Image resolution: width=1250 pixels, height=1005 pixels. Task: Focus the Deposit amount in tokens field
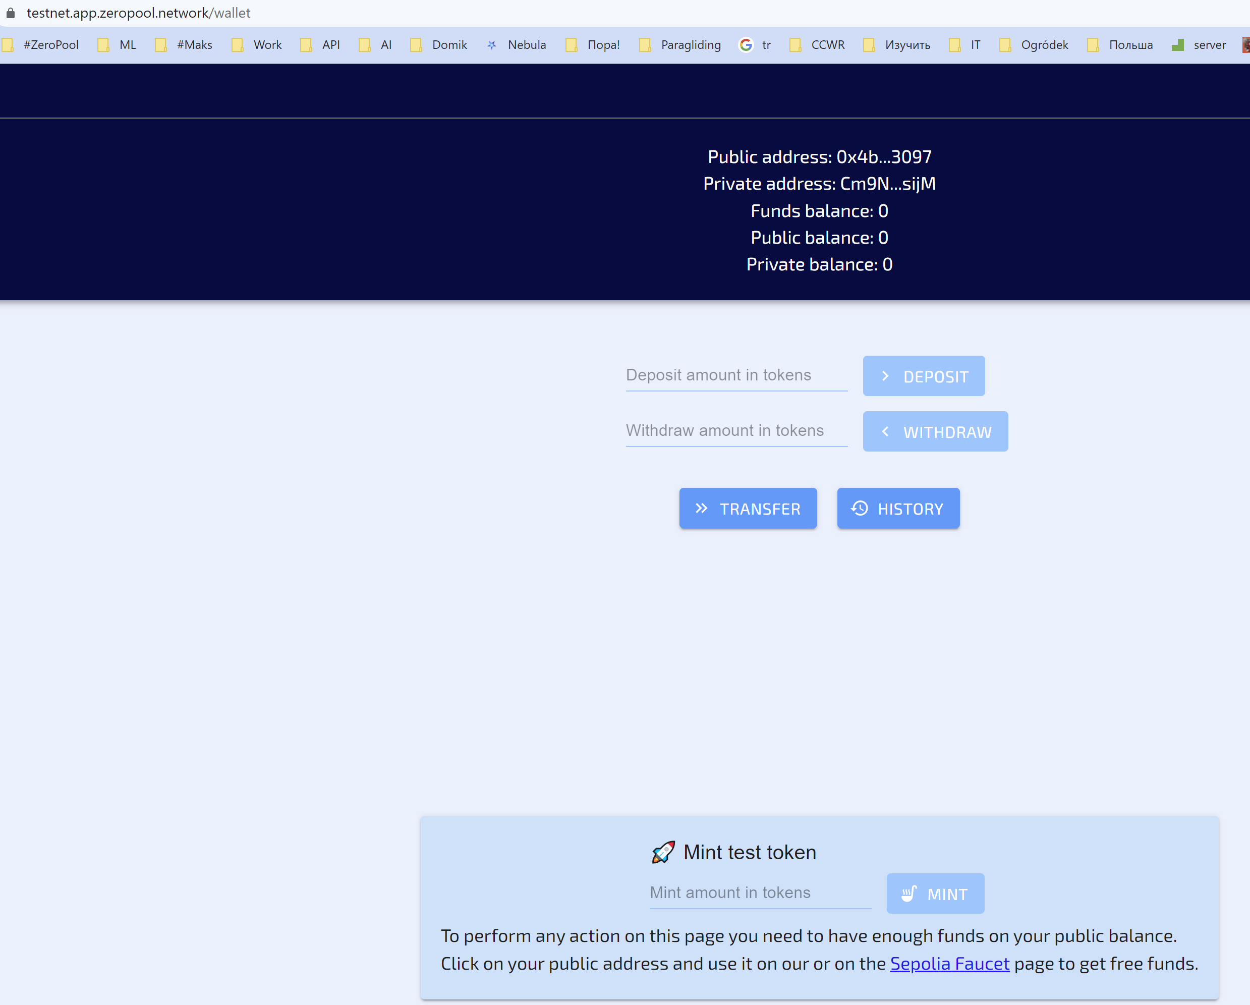736,375
